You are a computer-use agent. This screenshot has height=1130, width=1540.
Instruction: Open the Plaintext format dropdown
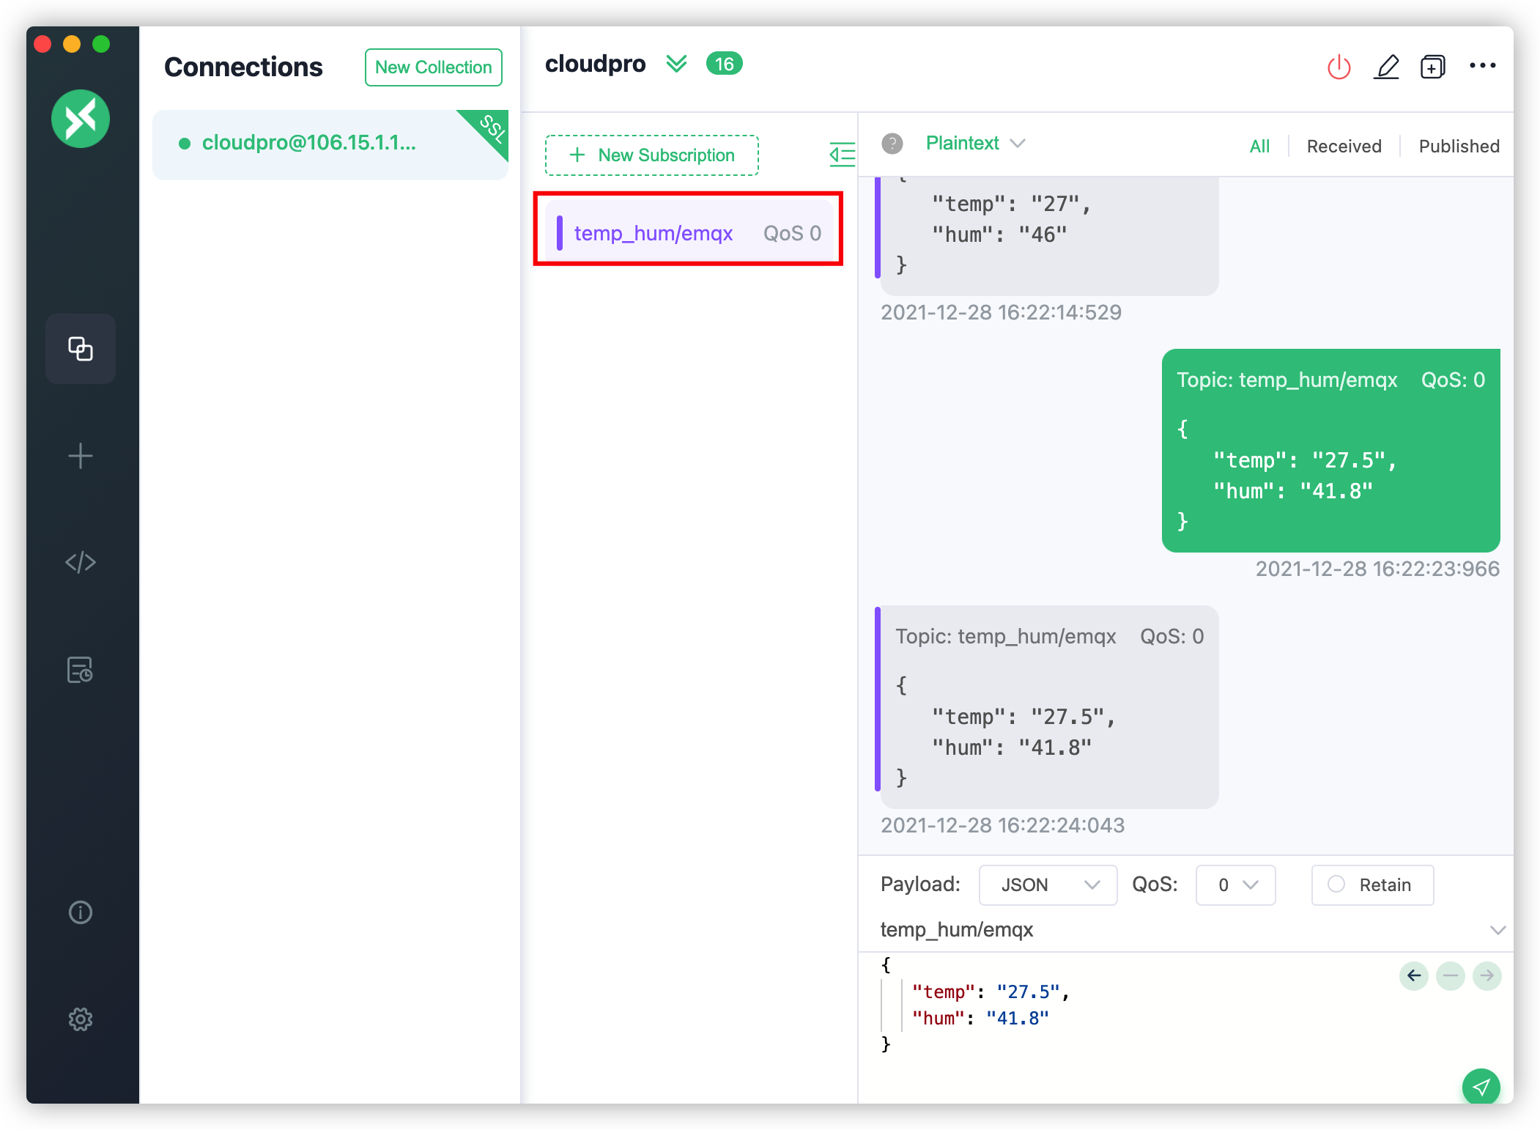[x=975, y=144]
